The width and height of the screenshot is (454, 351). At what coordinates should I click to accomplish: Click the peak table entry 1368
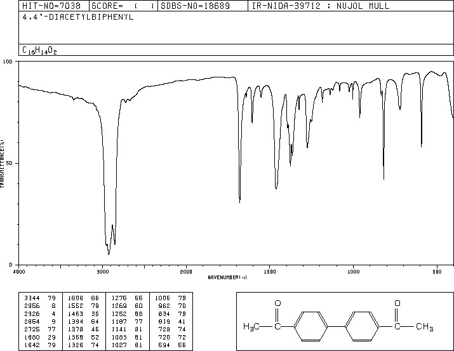point(76,337)
